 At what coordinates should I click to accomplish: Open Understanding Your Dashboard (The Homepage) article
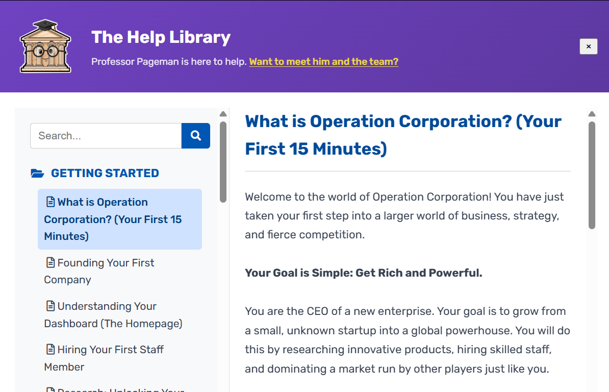[113, 315]
